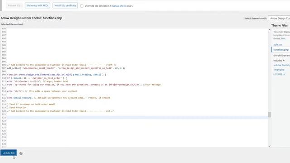The width and height of the screenshot is (290, 163).
Task: Expand the includes folder arrow
Action: [x=284, y=60]
